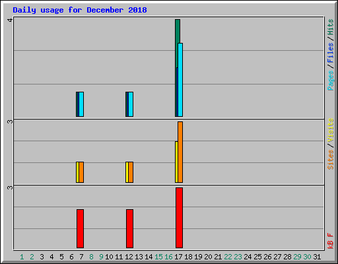Viewport: 338px width, 264px height.
Task: Click day label 3 on the x-axis
Action: [42, 257]
